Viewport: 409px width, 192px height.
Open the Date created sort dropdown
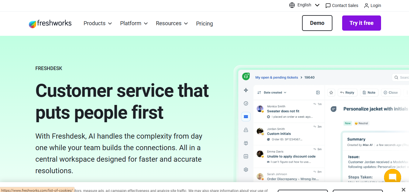[x=275, y=93]
